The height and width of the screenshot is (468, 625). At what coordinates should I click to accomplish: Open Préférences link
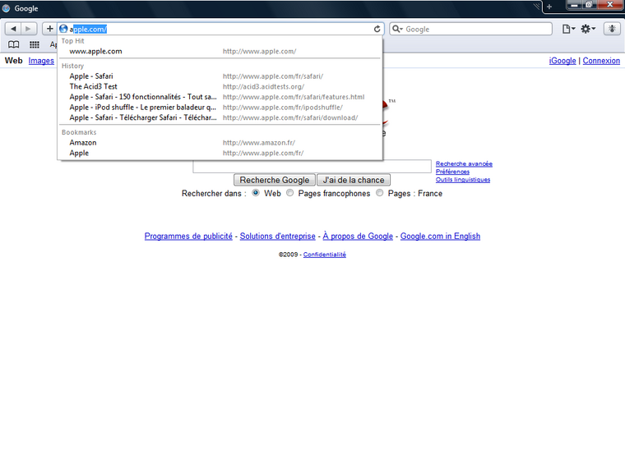click(452, 172)
